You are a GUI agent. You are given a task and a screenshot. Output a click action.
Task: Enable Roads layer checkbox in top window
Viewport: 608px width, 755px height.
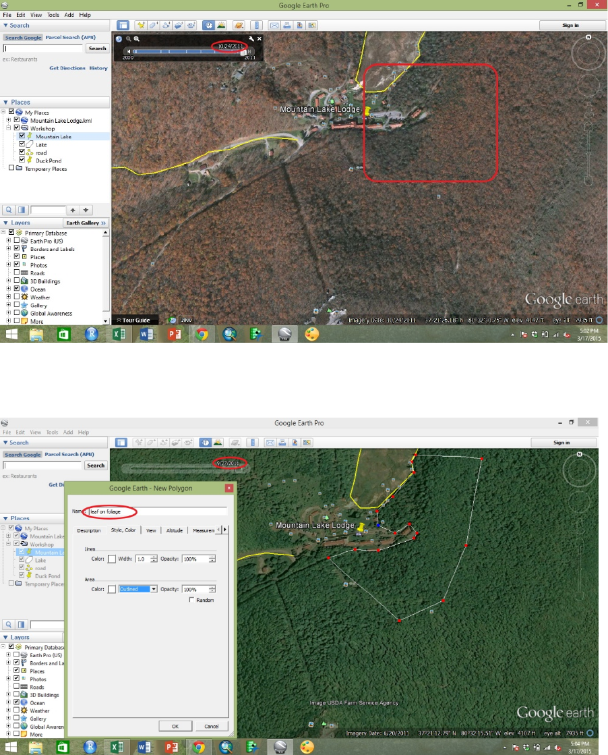17,273
